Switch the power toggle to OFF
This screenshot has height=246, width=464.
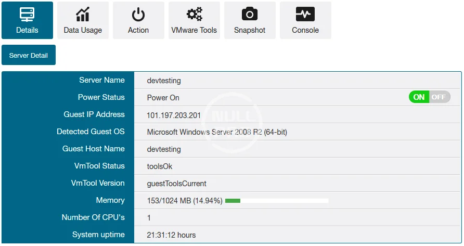(x=440, y=97)
